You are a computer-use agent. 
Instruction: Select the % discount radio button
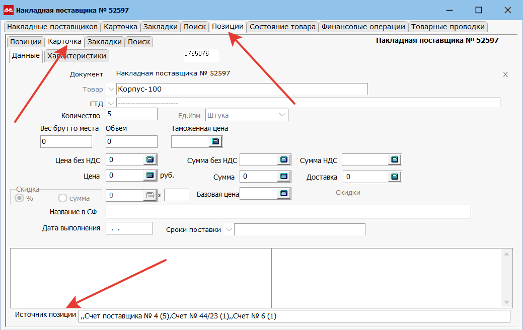pos(21,198)
